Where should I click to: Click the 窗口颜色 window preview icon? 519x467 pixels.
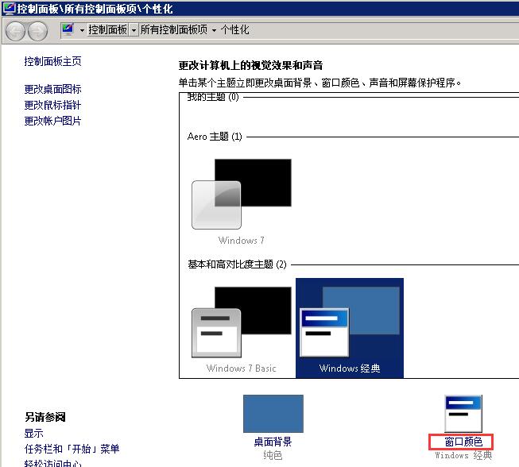(463, 414)
